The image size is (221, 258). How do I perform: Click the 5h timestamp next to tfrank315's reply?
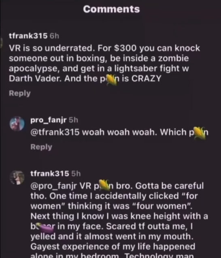76,174
